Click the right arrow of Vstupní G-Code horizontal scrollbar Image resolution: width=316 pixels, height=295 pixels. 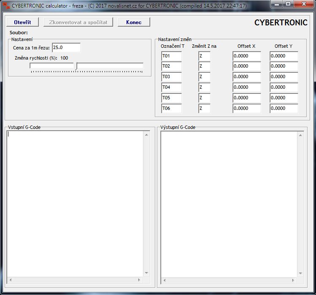click(139, 280)
